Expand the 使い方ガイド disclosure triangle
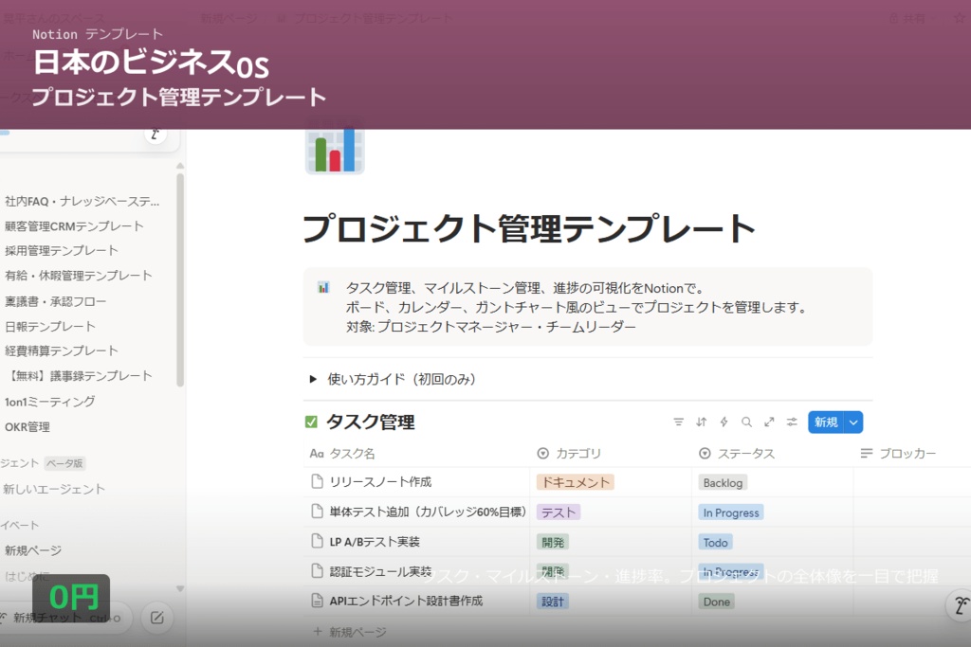 pyautogui.click(x=313, y=378)
